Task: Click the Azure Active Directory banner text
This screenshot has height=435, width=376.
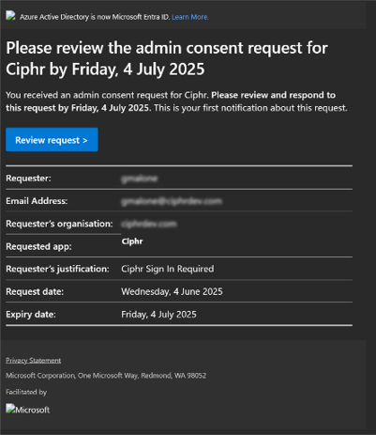Action: click(95, 17)
